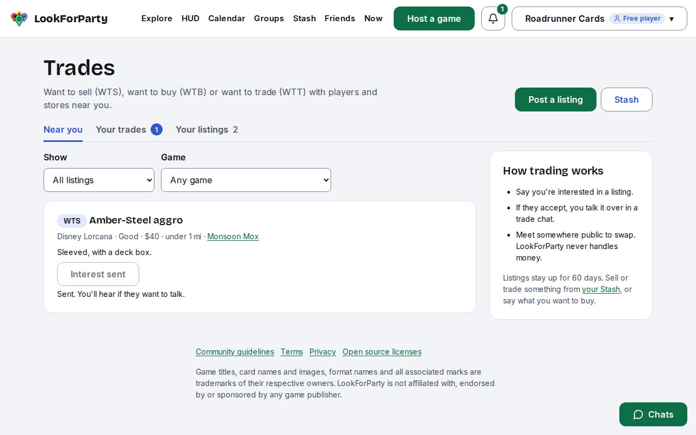Click the WTS tag on the listing
The width and height of the screenshot is (696, 435).
72,221
